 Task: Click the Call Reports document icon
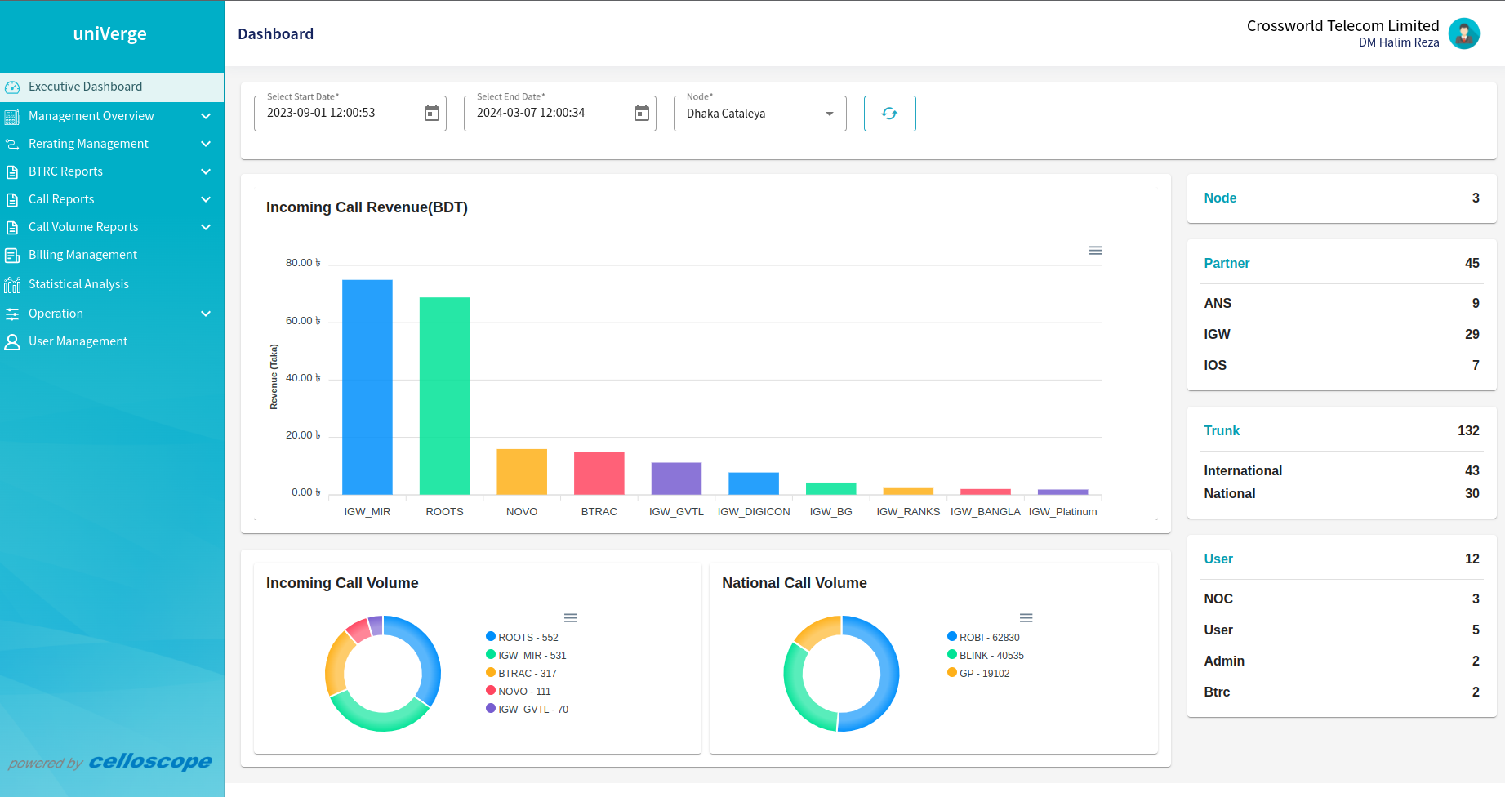point(12,200)
